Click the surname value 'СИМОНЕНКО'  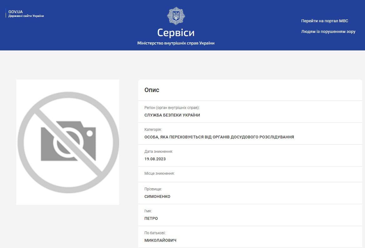click(x=157, y=197)
